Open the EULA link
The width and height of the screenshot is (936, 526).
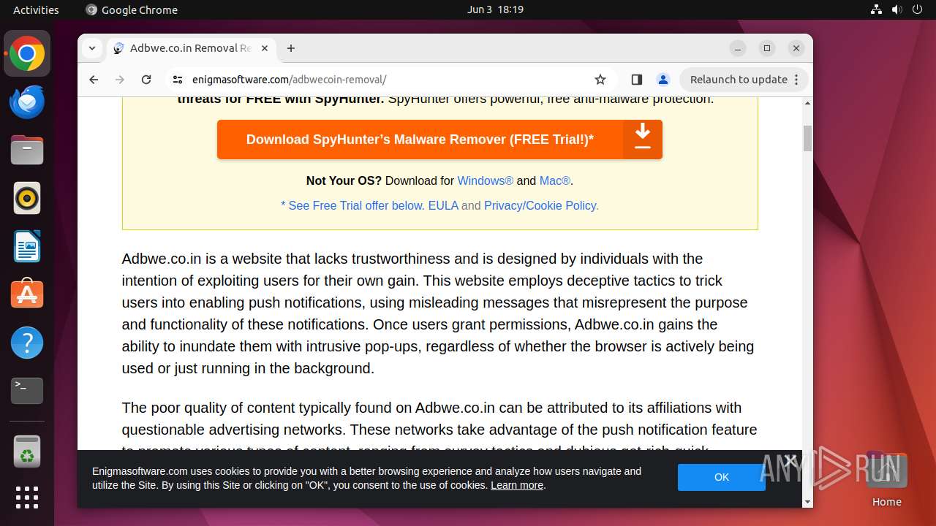click(x=443, y=205)
